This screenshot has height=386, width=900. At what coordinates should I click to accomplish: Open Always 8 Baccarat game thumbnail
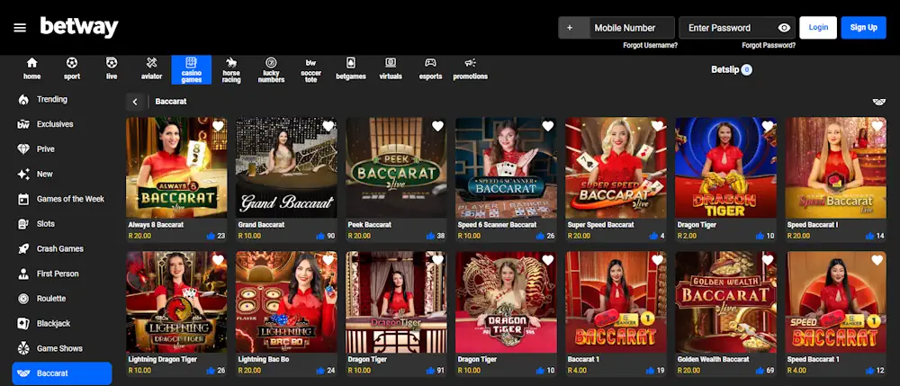click(176, 168)
